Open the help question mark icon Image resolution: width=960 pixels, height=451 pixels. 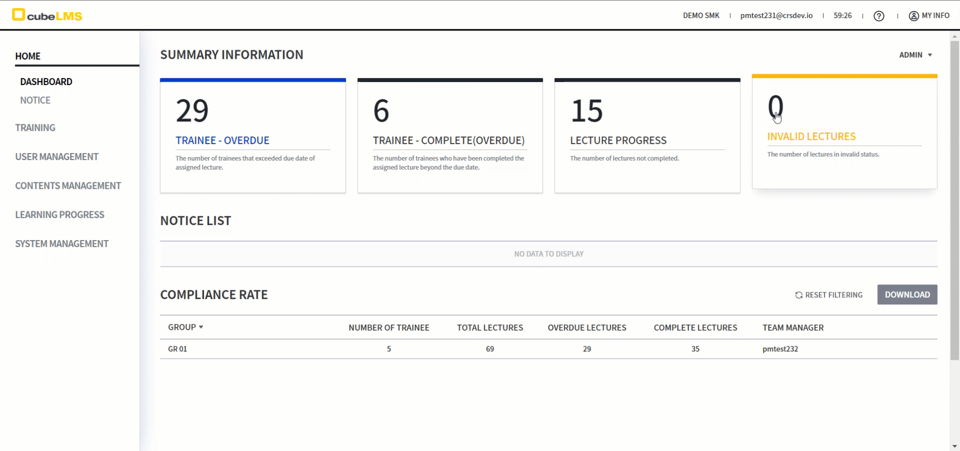click(879, 16)
